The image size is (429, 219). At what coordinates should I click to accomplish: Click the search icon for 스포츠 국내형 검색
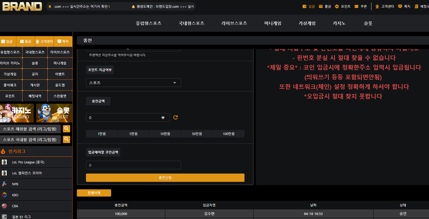66,139
